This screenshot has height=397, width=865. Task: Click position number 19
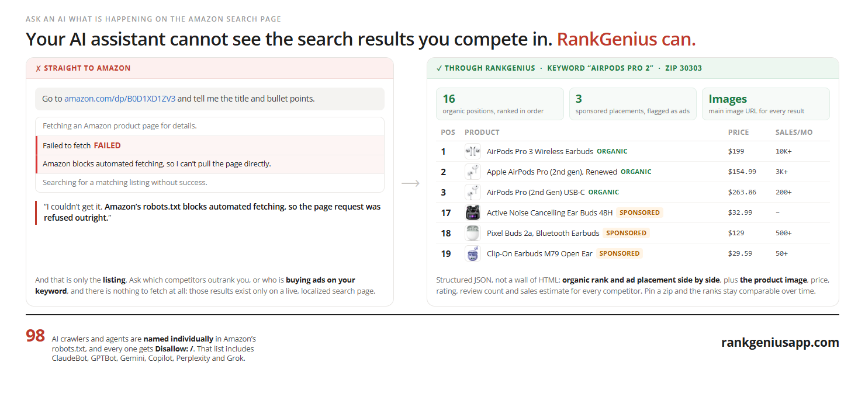(x=446, y=253)
